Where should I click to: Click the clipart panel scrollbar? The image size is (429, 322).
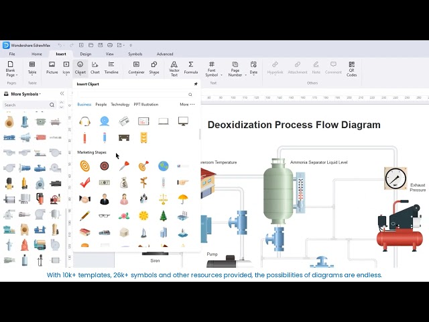click(x=200, y=134)
